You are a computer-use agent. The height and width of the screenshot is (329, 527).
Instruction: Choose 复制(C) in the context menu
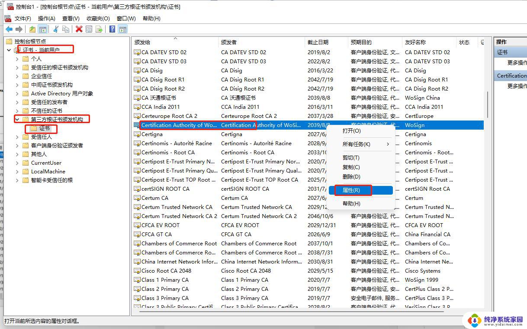point(361,167)
